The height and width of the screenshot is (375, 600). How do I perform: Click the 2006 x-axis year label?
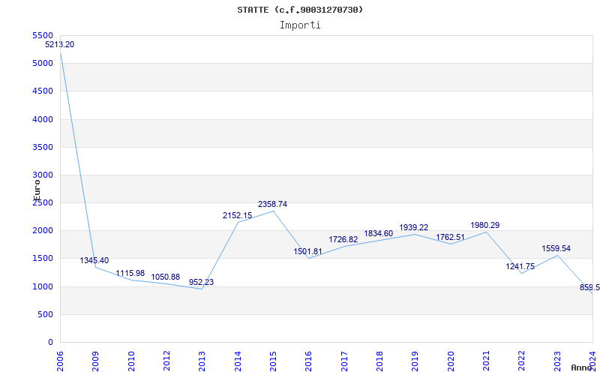click(x=60, y=359)
